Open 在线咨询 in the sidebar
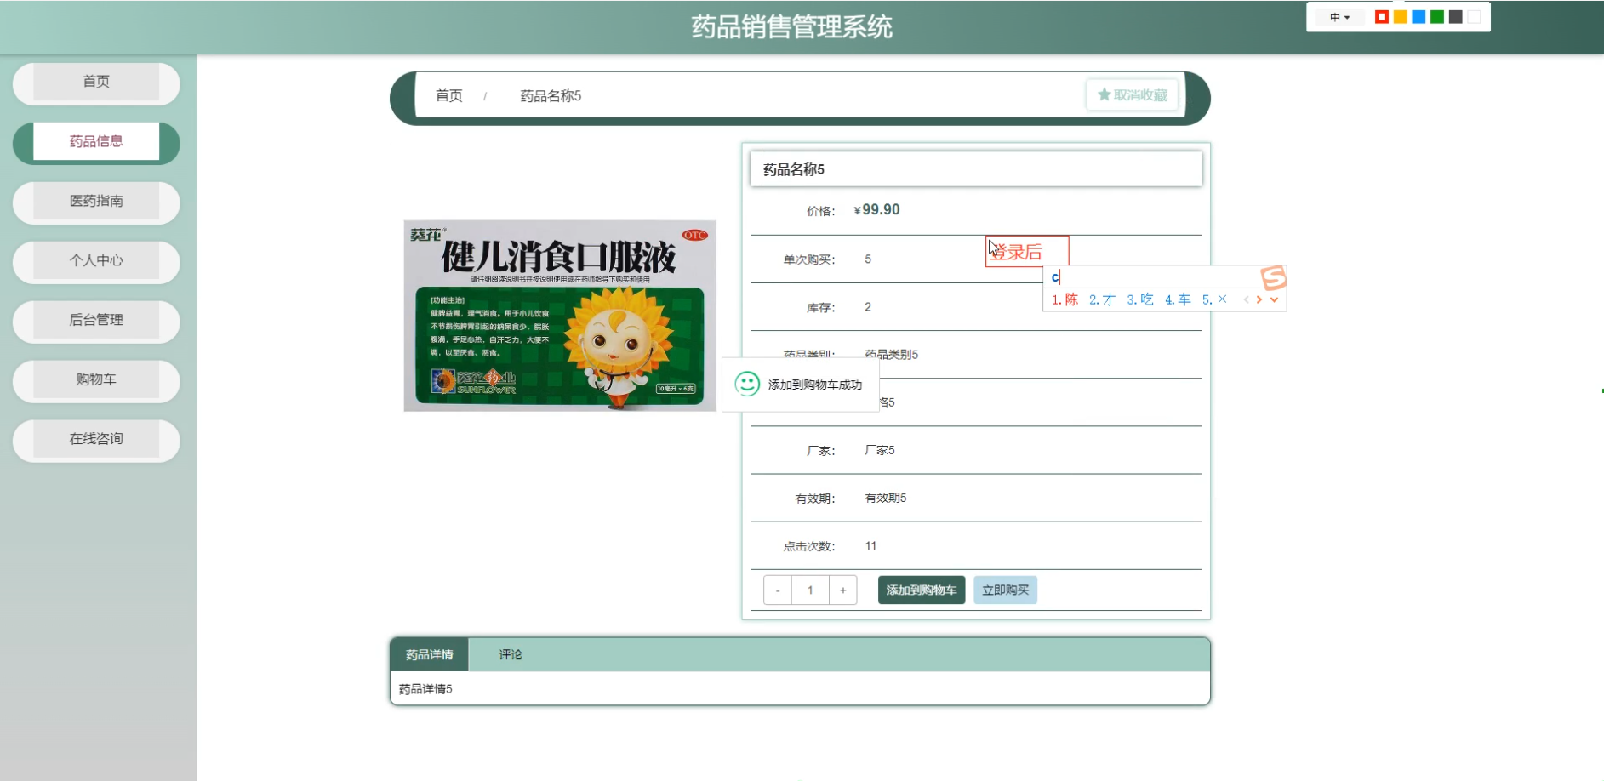This screenshot has height=781, width=1604. point(96,440)
